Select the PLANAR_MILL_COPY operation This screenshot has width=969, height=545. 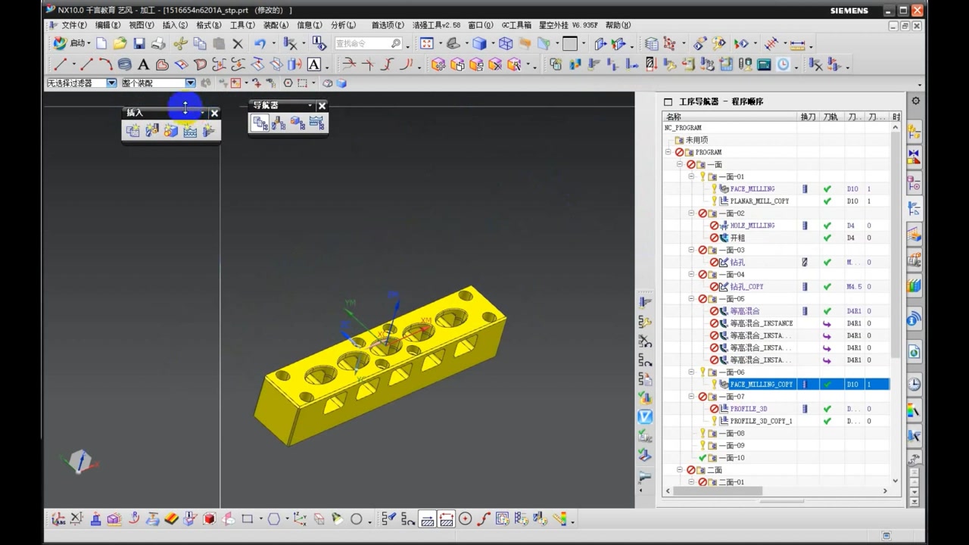point(759,201)
